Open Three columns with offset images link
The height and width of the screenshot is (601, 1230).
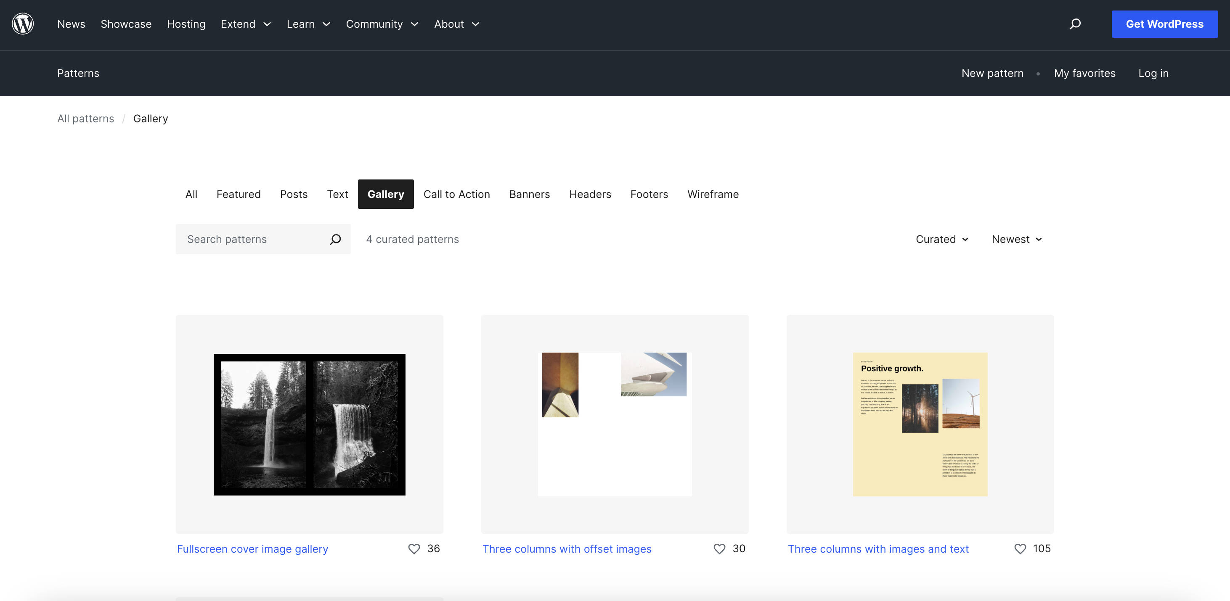567,548
